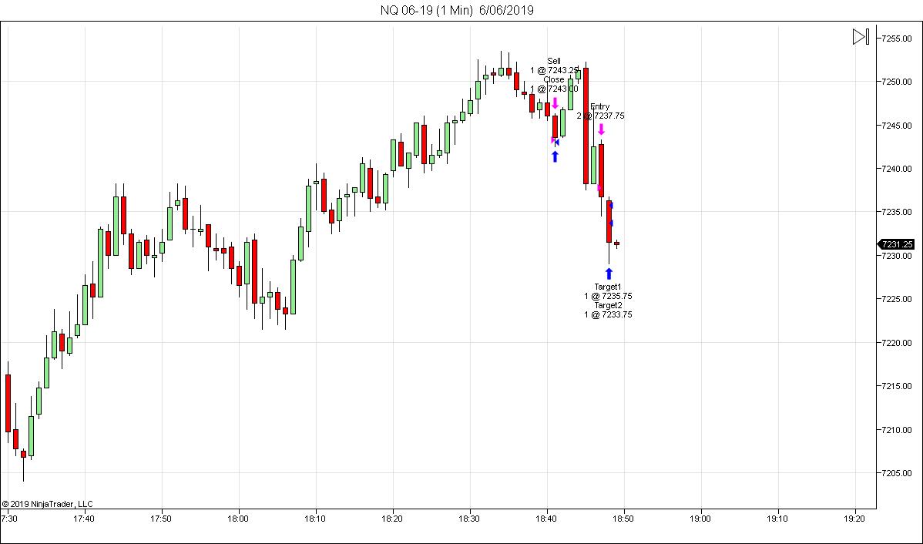
Task: Click the magenta sell arrow under the Close label
Action: [x=555, y=103]
